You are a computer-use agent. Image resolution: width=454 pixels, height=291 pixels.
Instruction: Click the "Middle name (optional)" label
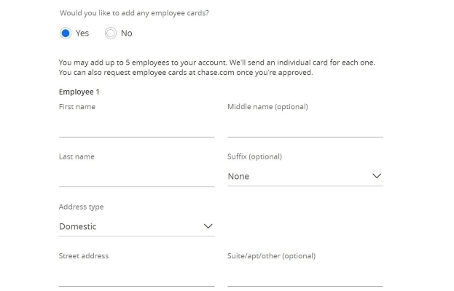click(267, 107)
